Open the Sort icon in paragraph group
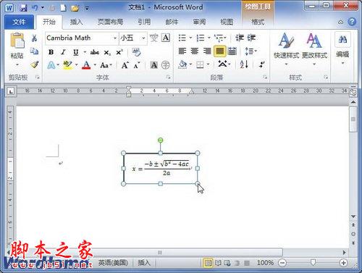 244,64
